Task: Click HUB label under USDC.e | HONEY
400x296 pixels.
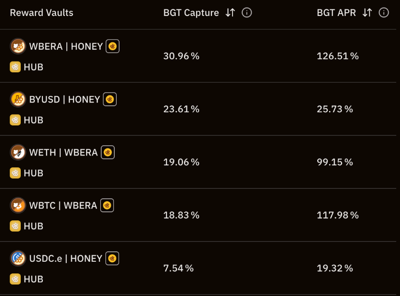Action: pos(33,279)
